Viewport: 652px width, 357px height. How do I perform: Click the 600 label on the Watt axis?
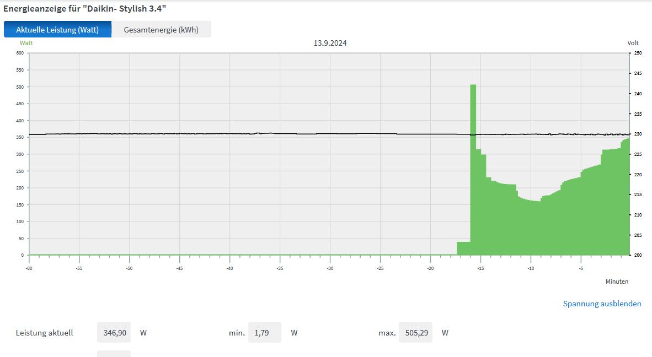tap(20, 53)
